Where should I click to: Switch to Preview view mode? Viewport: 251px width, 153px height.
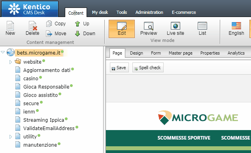coord(149,29)
